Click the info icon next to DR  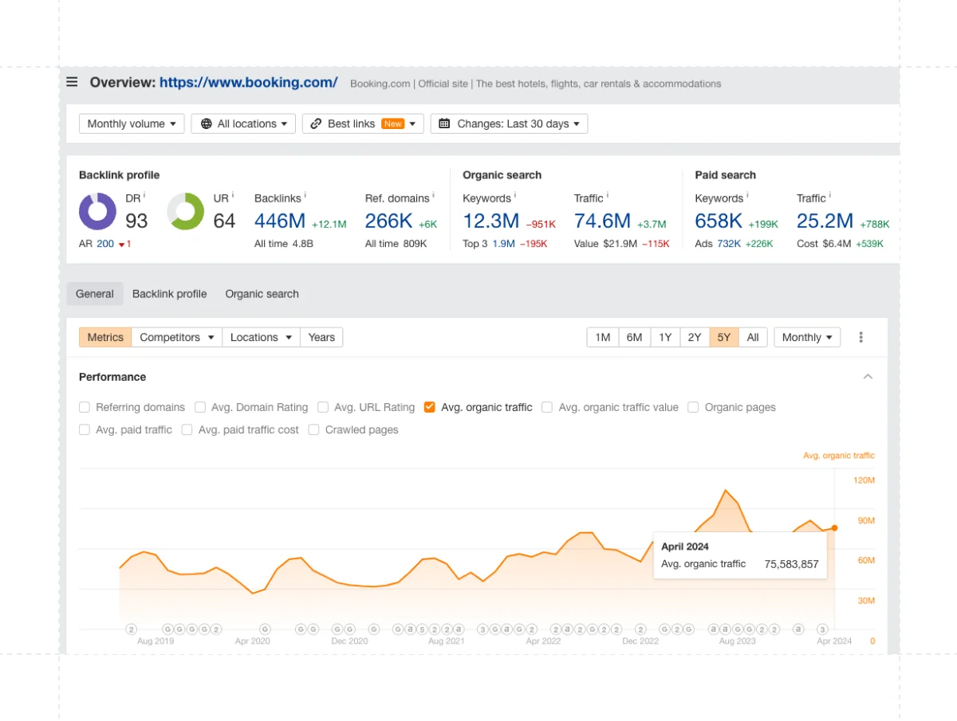[x=144, y=195]
